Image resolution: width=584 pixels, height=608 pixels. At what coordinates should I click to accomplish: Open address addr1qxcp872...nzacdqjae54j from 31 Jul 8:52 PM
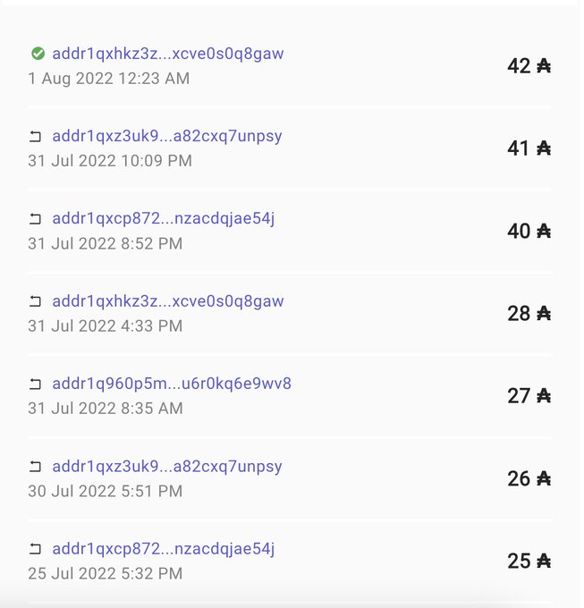click(x=164, y=219)
